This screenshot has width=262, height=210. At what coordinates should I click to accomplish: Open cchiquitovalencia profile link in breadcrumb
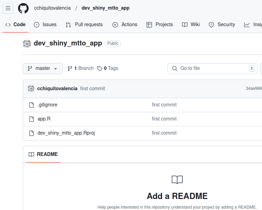coord(52,8)
